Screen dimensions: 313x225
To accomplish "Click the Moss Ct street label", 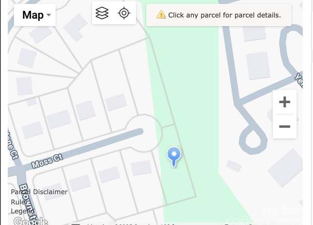I will [x=47, y=161].
